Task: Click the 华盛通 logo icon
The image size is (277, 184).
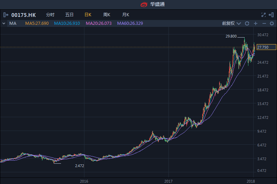Action: [144, 4]
